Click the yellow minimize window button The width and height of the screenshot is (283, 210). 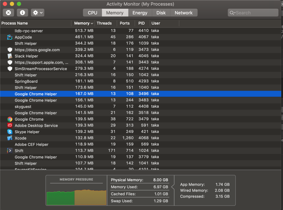12,4
